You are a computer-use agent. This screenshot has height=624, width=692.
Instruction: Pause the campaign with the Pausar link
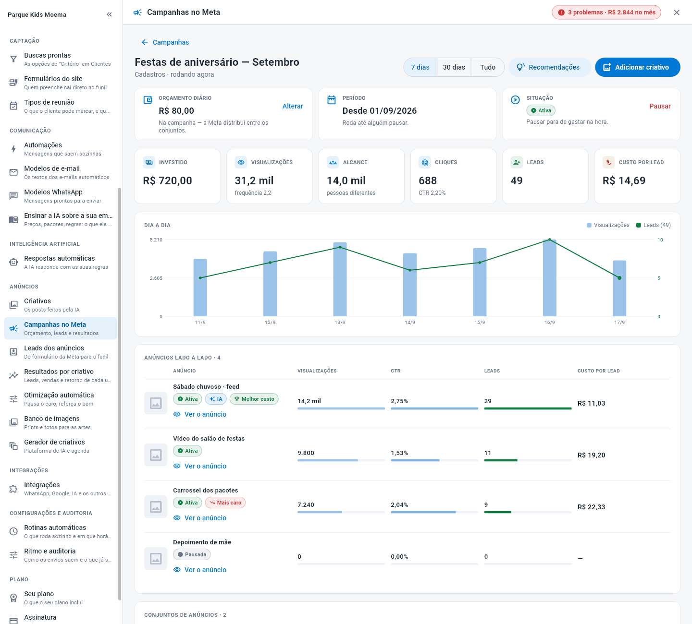(x=660, y=106)
